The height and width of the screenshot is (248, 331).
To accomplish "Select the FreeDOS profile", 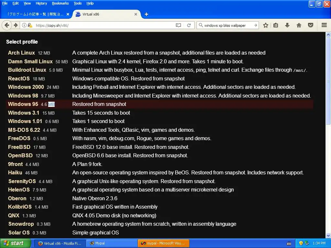I will coord(19,138).
